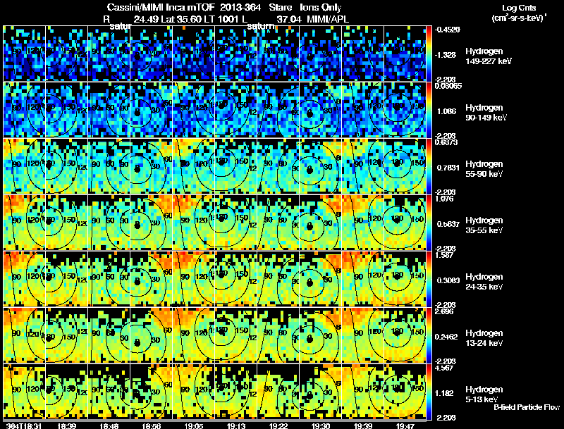
Task: Click the '1.086' colorbar value
Action: pos(447,111)
